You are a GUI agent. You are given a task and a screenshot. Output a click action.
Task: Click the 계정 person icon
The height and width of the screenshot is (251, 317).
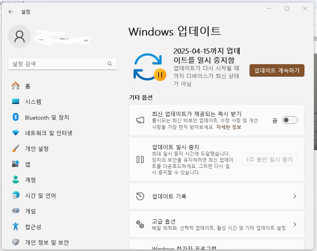tap(16, 179)
